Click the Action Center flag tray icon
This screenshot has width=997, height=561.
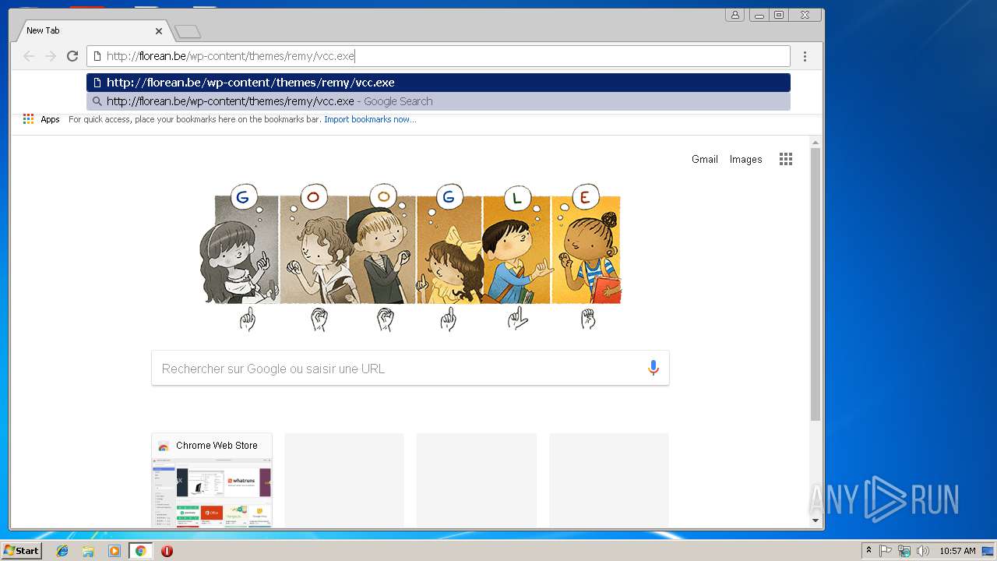[x=886, y=551]
